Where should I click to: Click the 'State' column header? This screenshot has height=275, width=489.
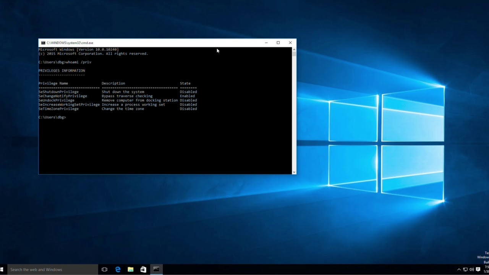[x=185, y=83]
